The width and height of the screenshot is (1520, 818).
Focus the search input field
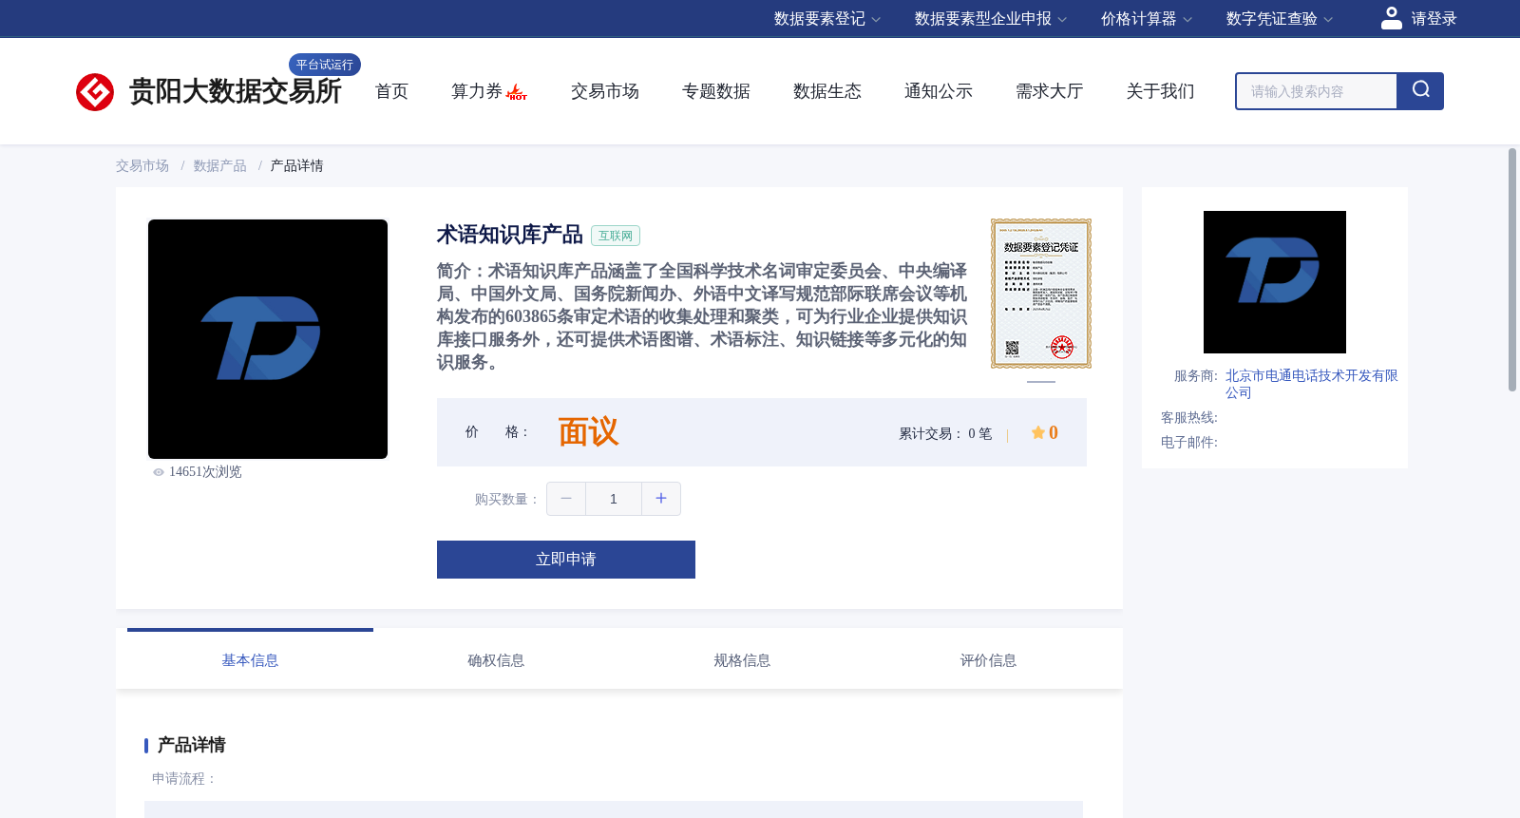point(1317,91)
